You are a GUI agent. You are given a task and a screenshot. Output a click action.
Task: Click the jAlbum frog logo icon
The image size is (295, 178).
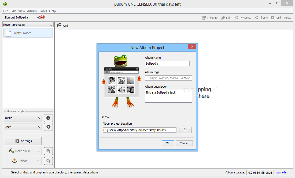[5, 4]
